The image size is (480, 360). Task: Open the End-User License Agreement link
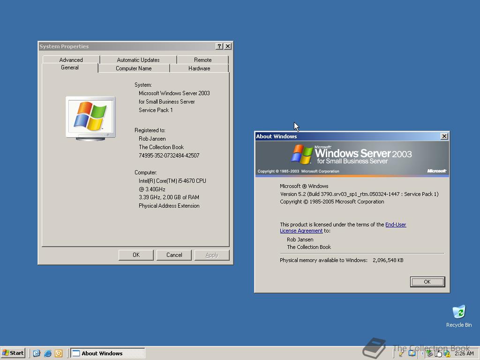pyautogui.click(x=343, y=227)
